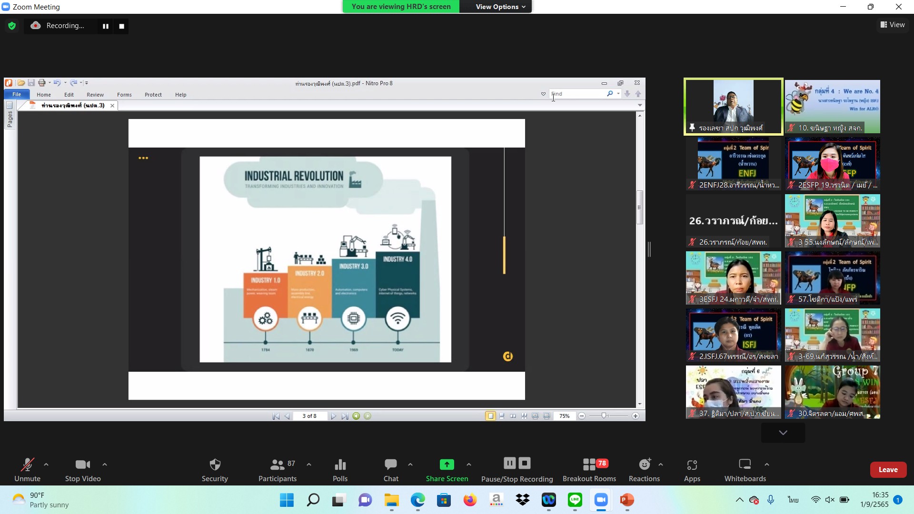Click the green Share Screen icon

click(447, 465)
